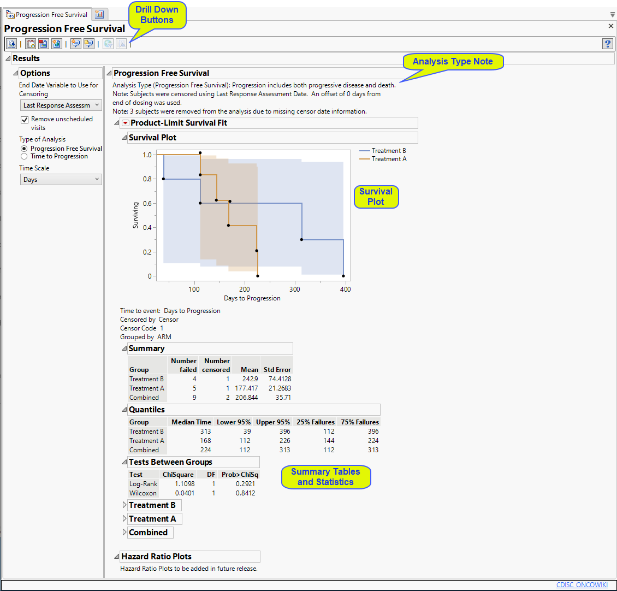Image resolution: width=617 pixels, height=591 pixels.
Task: Click the grayed globe filter toolbar icon
Action: click(108, 44)
